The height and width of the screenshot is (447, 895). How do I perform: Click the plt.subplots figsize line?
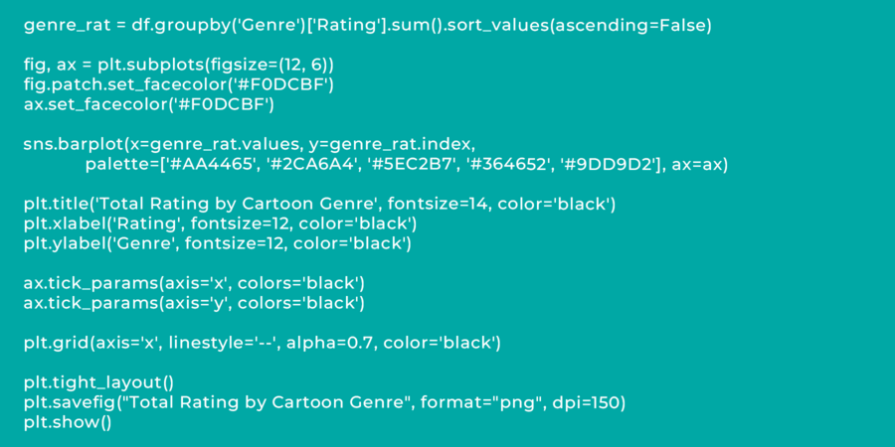point(179,65)
